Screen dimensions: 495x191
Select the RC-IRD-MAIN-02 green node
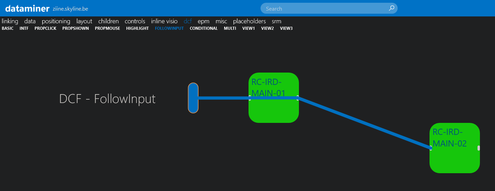coord(454,159)
